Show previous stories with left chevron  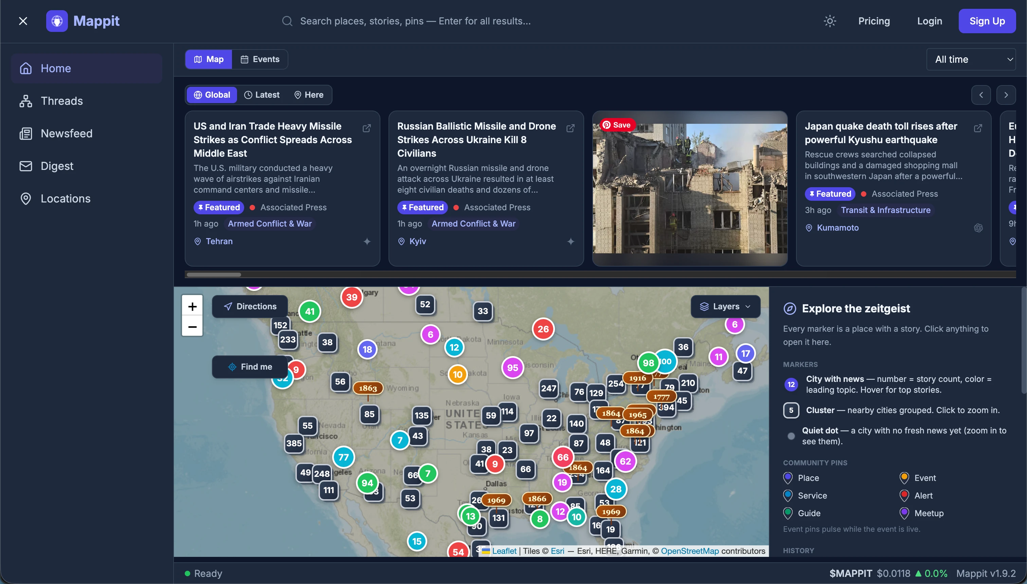981,95
